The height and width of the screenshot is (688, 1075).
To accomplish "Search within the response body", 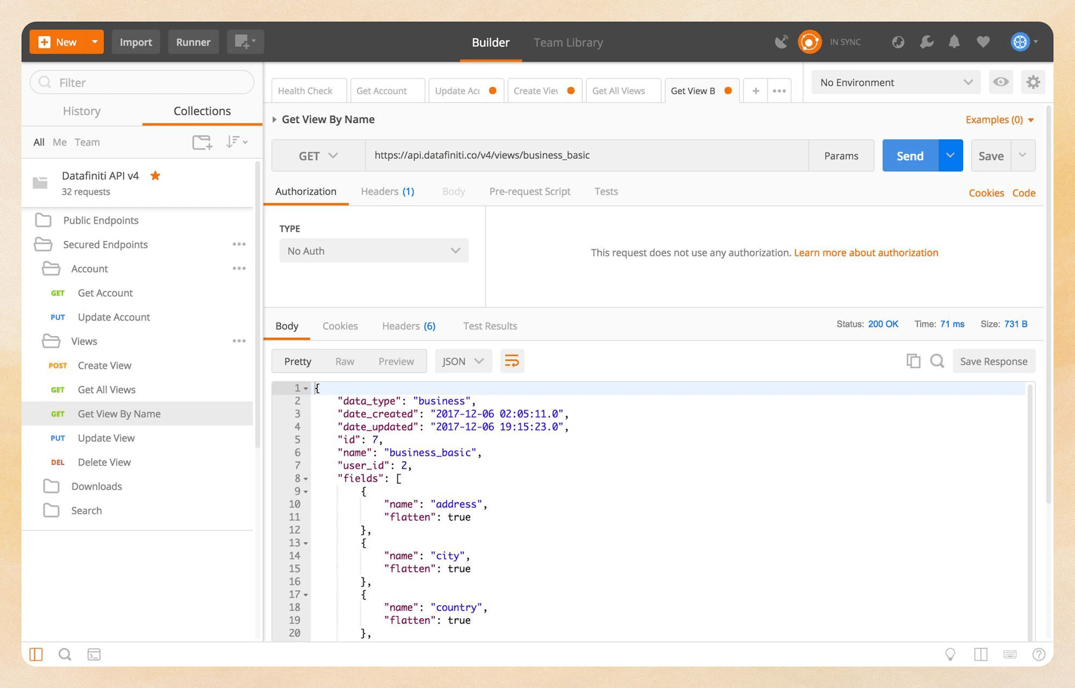I will click(x=937, y=361).
